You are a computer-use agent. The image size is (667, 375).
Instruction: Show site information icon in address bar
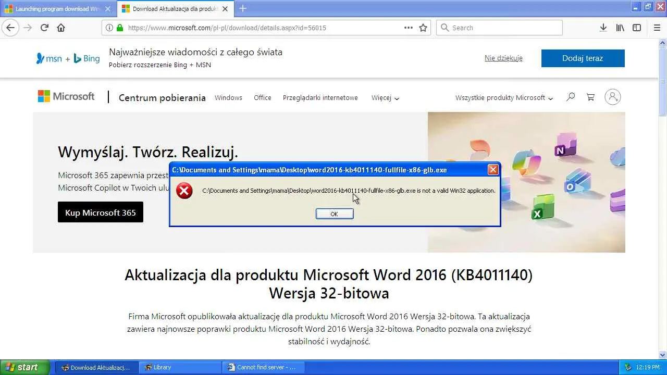[x=109, y=28]
